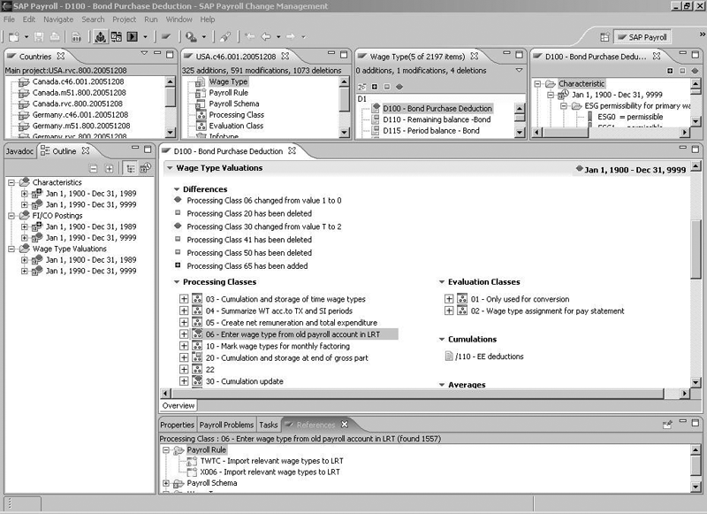
Task: Click Collapse All icon in Outline panel
Action: coord(94,168)
